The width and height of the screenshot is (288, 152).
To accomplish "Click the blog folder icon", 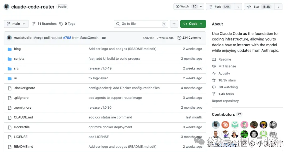I will (10, 49).
